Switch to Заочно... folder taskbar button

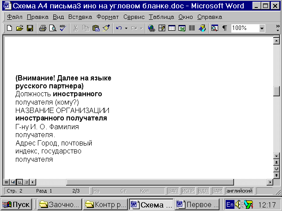(x=59, y=204)
